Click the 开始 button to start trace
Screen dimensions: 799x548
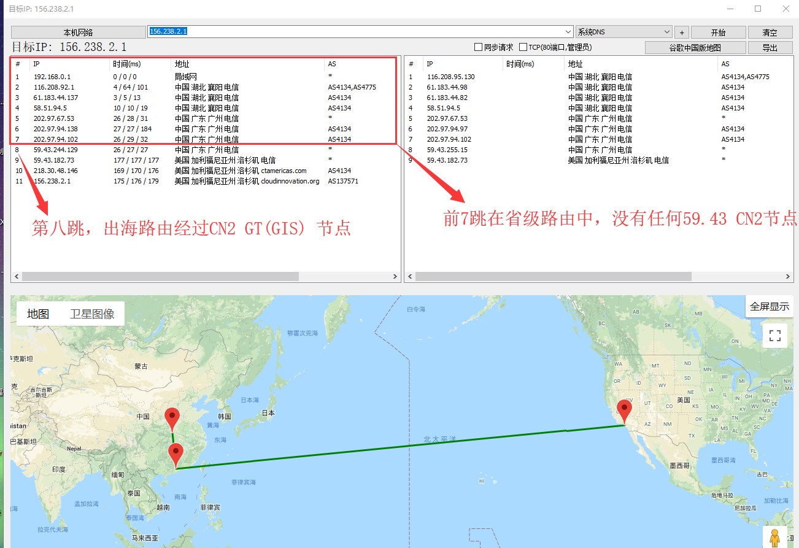(718, 33)
